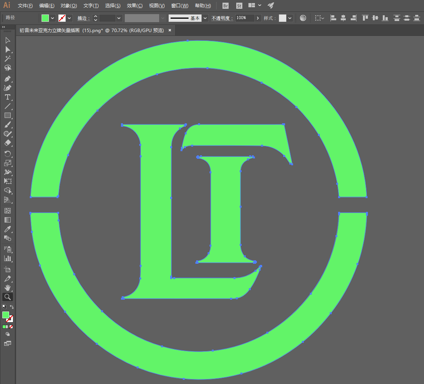Screen dimensions: 424x384
Task: Select the Shape Builder tool
Action: click(8, 190)
